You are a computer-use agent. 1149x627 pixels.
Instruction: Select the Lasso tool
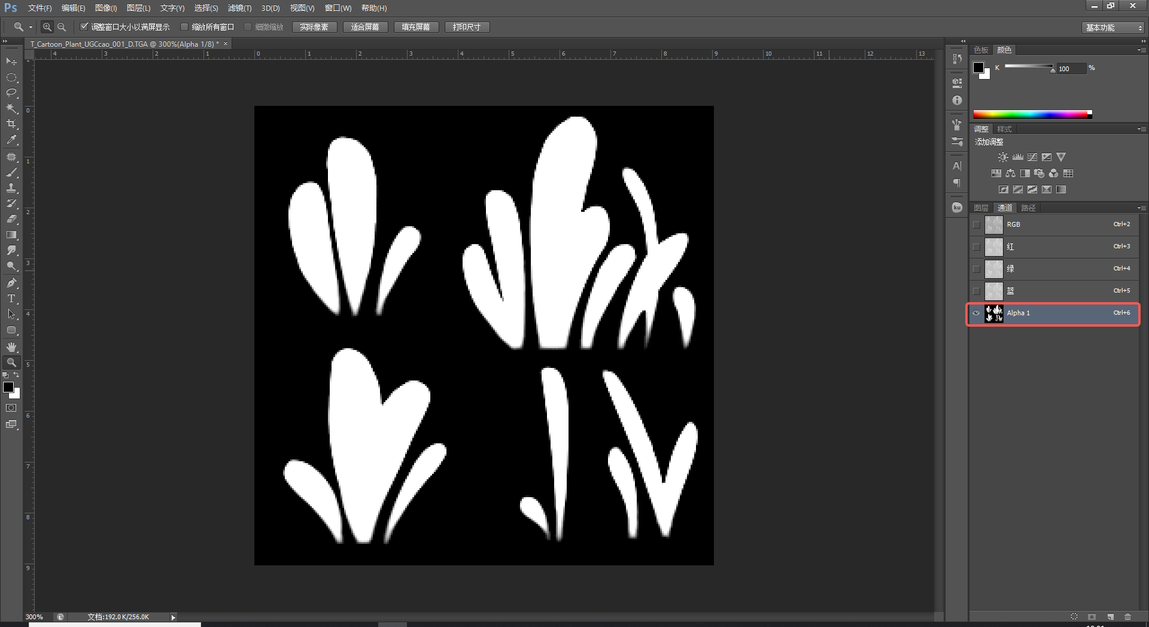(x=11, y=93)
